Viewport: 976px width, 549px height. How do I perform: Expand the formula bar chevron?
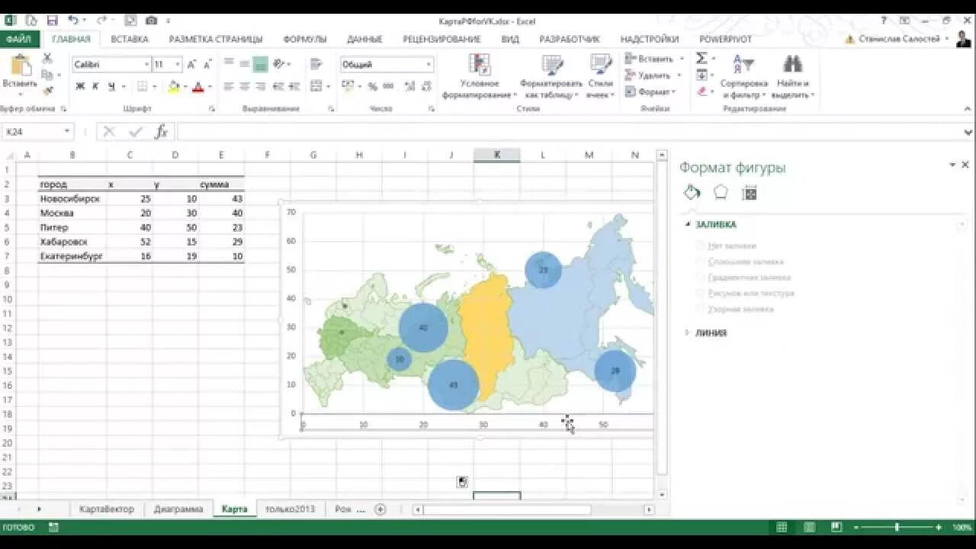(x=968, y=132)
